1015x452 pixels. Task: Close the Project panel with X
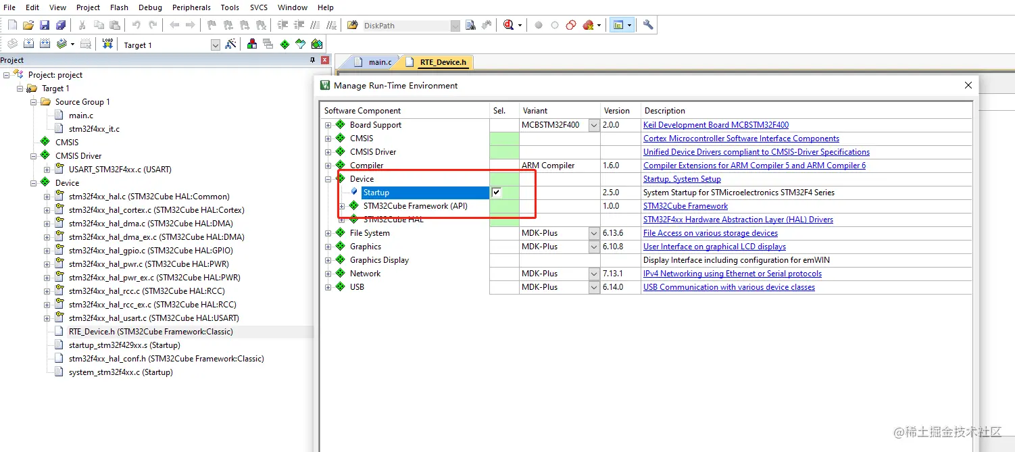coord(325,60)
